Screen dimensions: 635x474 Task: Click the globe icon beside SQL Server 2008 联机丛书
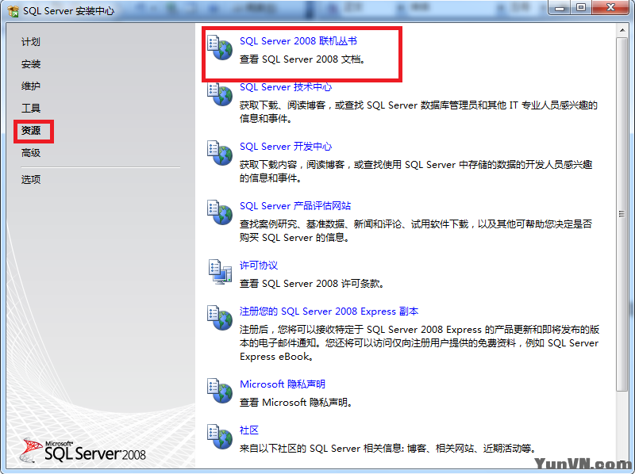coord(220,48)
